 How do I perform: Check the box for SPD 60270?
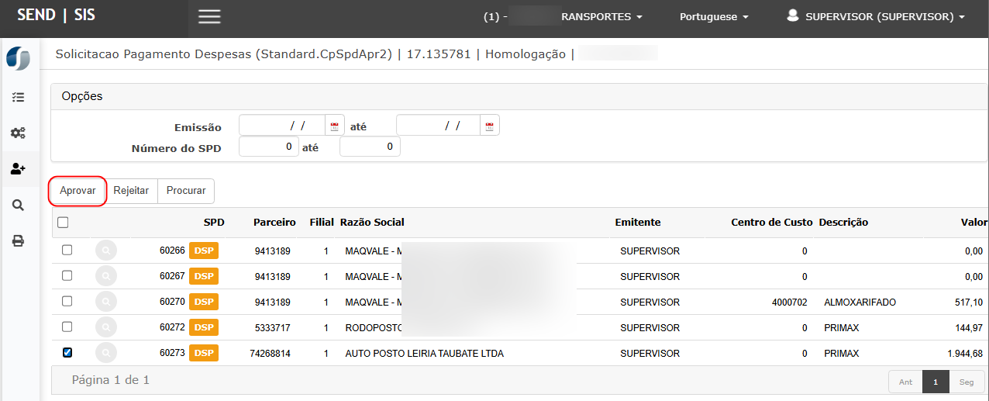[67, 301]
